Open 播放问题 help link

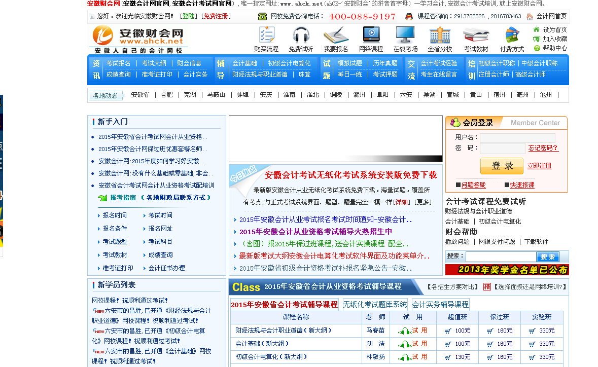click(458, 242)
